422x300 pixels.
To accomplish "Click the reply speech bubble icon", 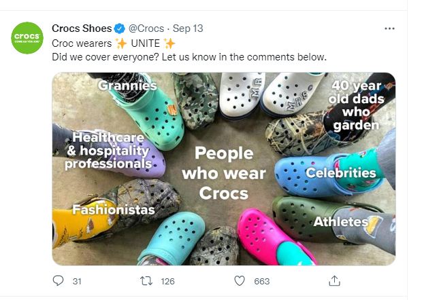I will (x=59, y=281).
